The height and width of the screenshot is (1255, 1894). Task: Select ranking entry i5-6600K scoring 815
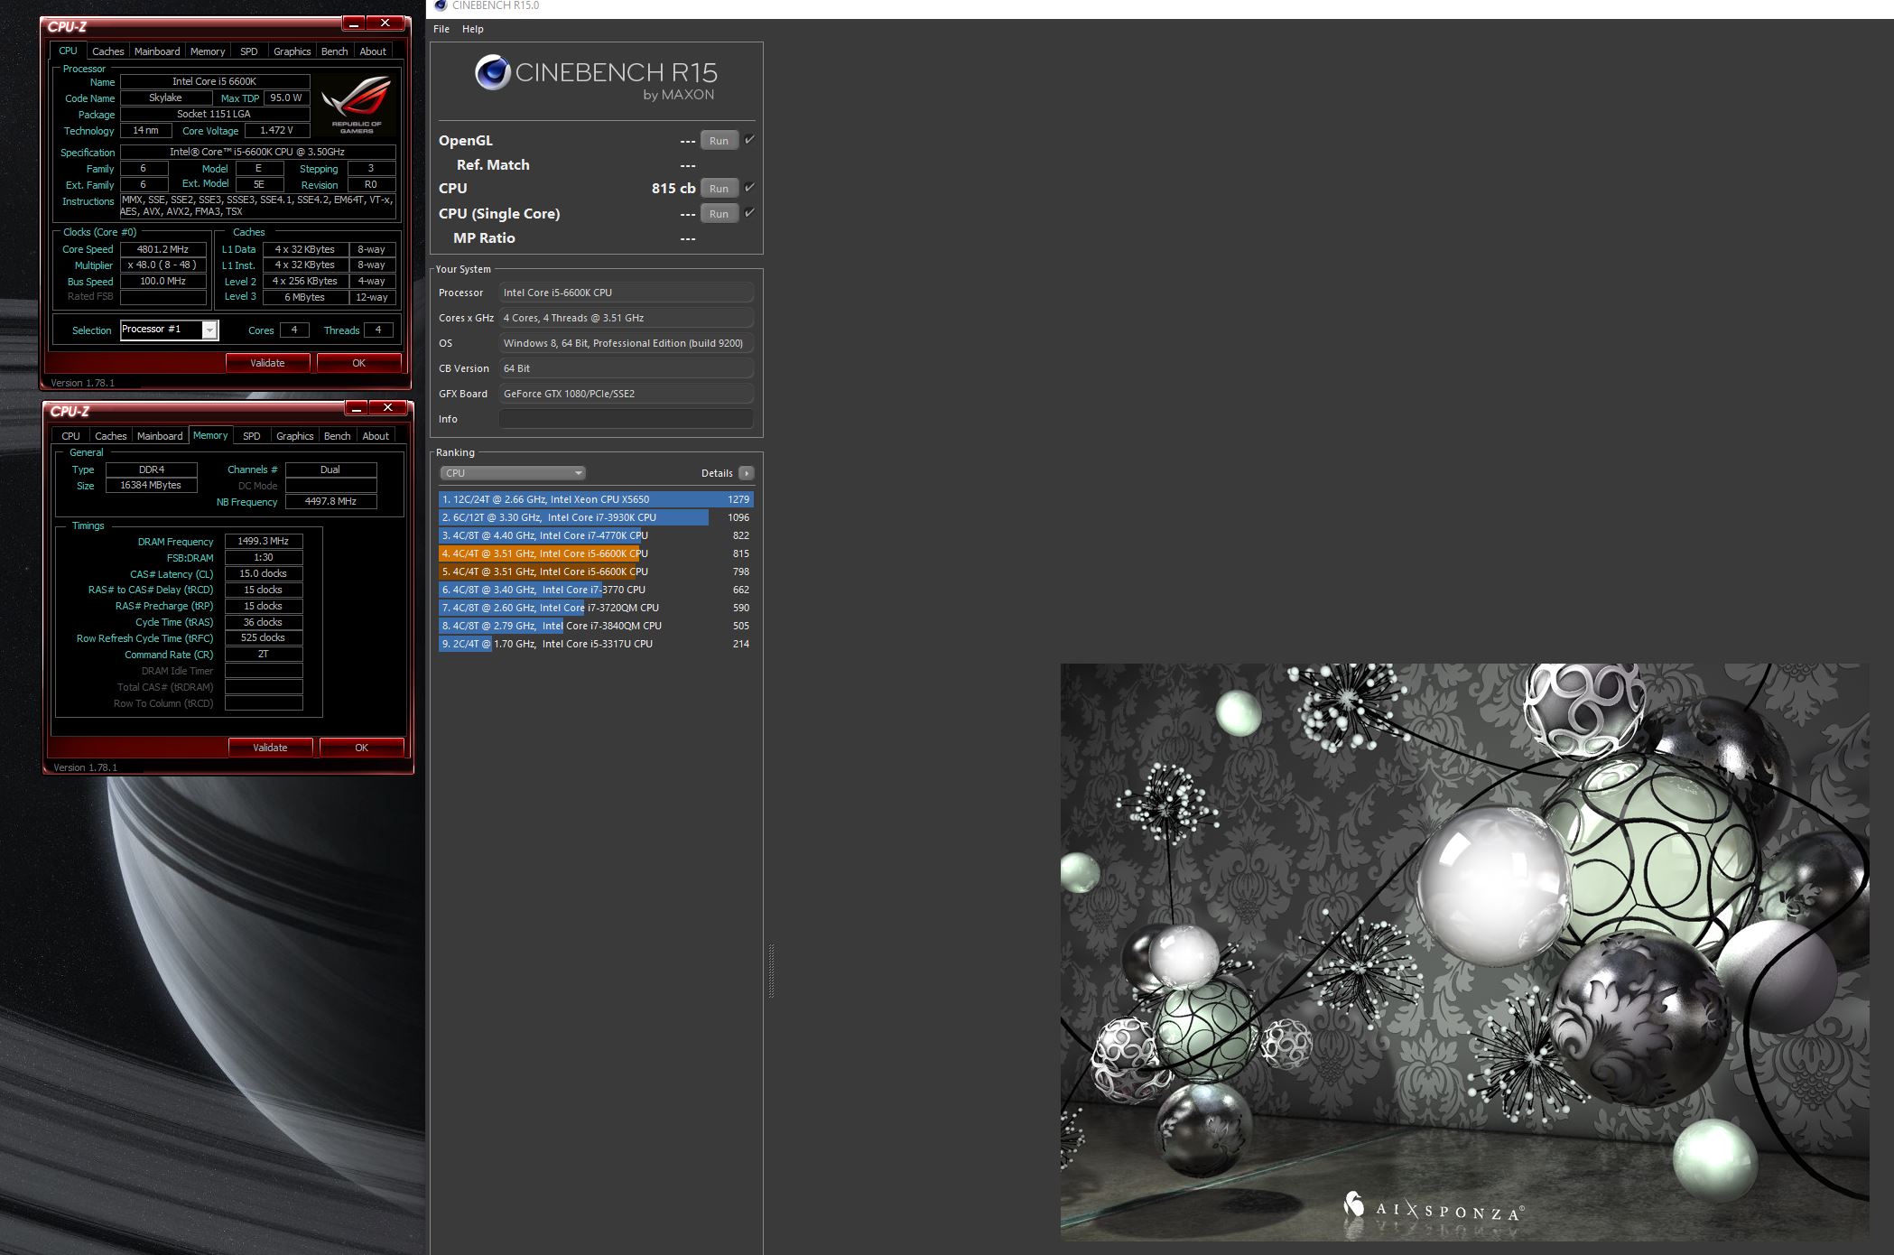[596, 553]
